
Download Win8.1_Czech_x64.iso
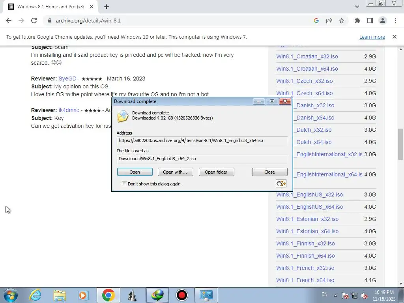[305, 93]
